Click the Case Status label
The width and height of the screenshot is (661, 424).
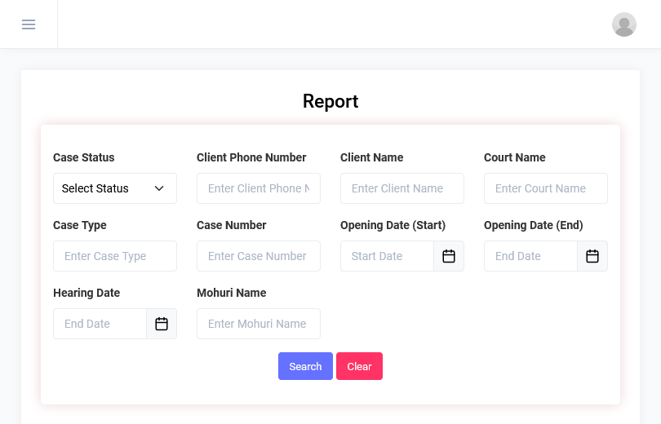[84, 157]
